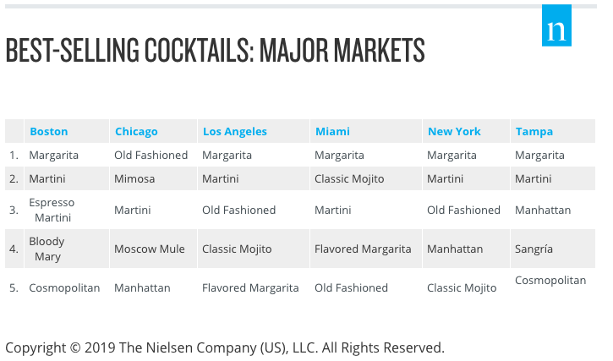The width and height of the screenshot is (613, 361).
Task: Select the Chicago column header
Action: [136, 131]
